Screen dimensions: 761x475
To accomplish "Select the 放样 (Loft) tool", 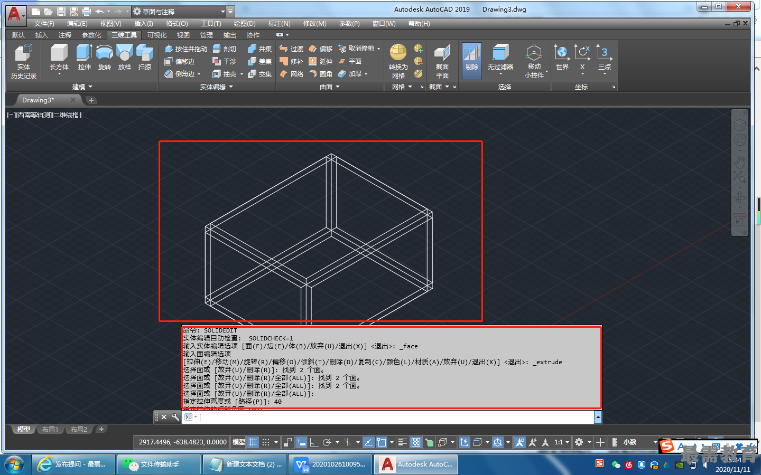I will [x=124, y=58].
